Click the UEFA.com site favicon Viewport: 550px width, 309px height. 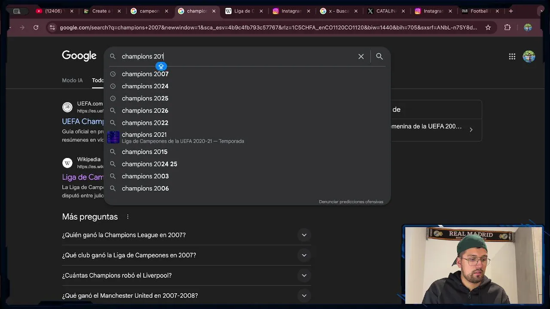67,107
